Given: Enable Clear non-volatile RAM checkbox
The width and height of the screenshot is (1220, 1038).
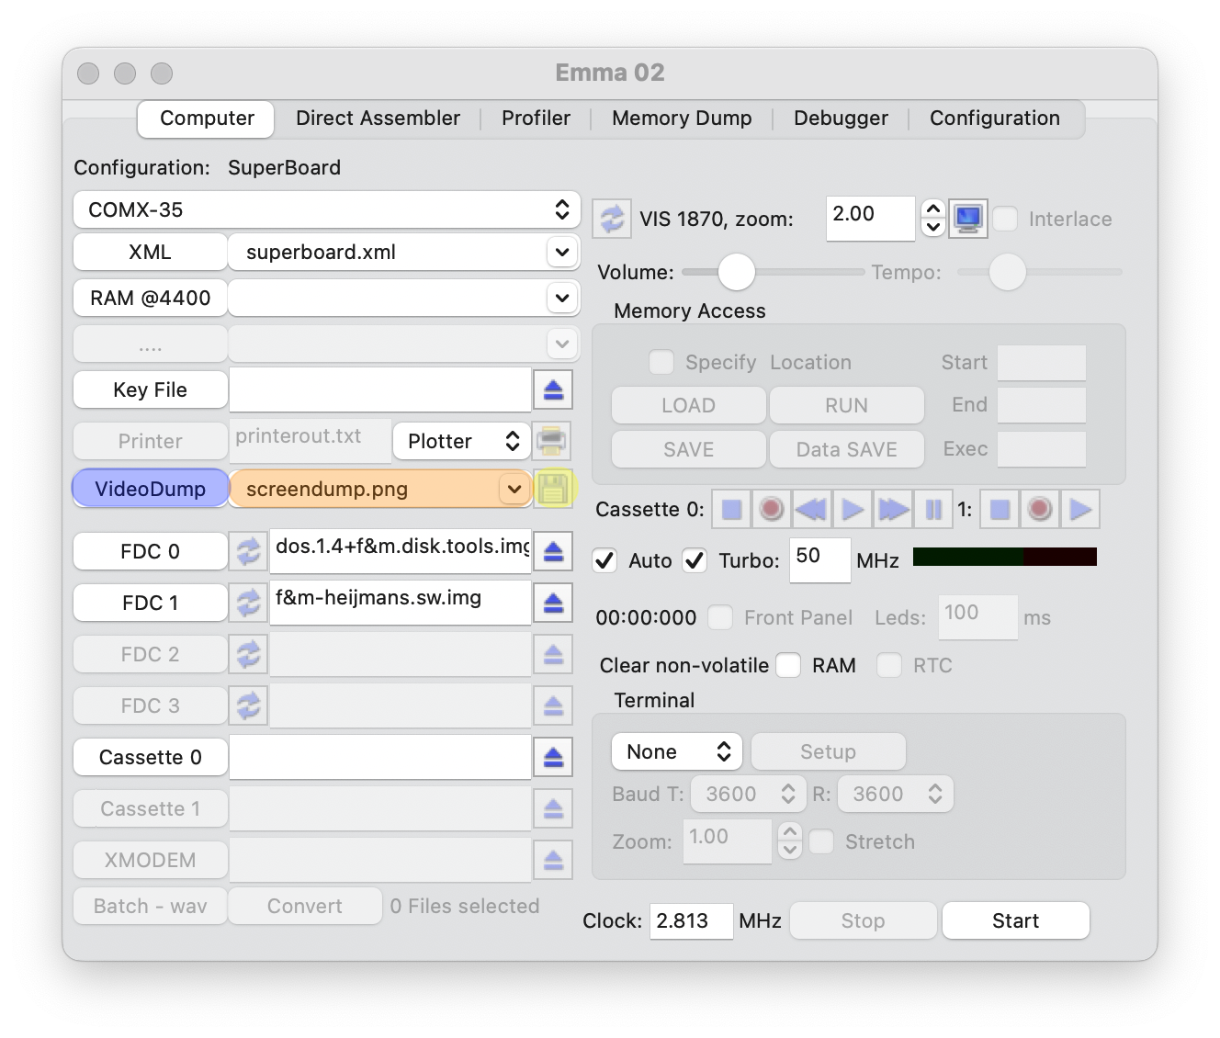Looking at the screenshot, I should (788, 665).
